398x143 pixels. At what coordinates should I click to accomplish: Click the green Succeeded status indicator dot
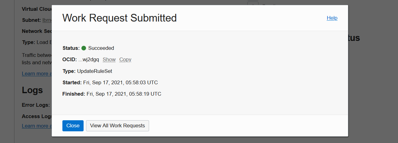click(84, 48)
